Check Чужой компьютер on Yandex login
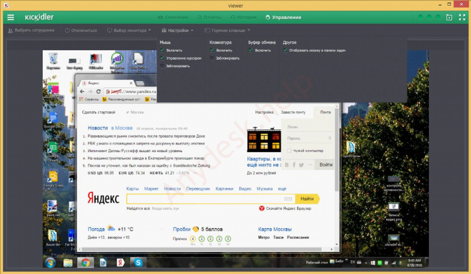471x274 pixels. (x=289, y=151)
